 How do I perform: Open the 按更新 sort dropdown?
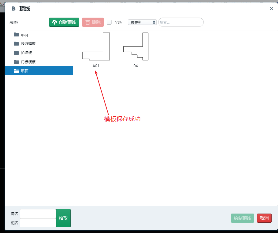[x=142, y=22]
